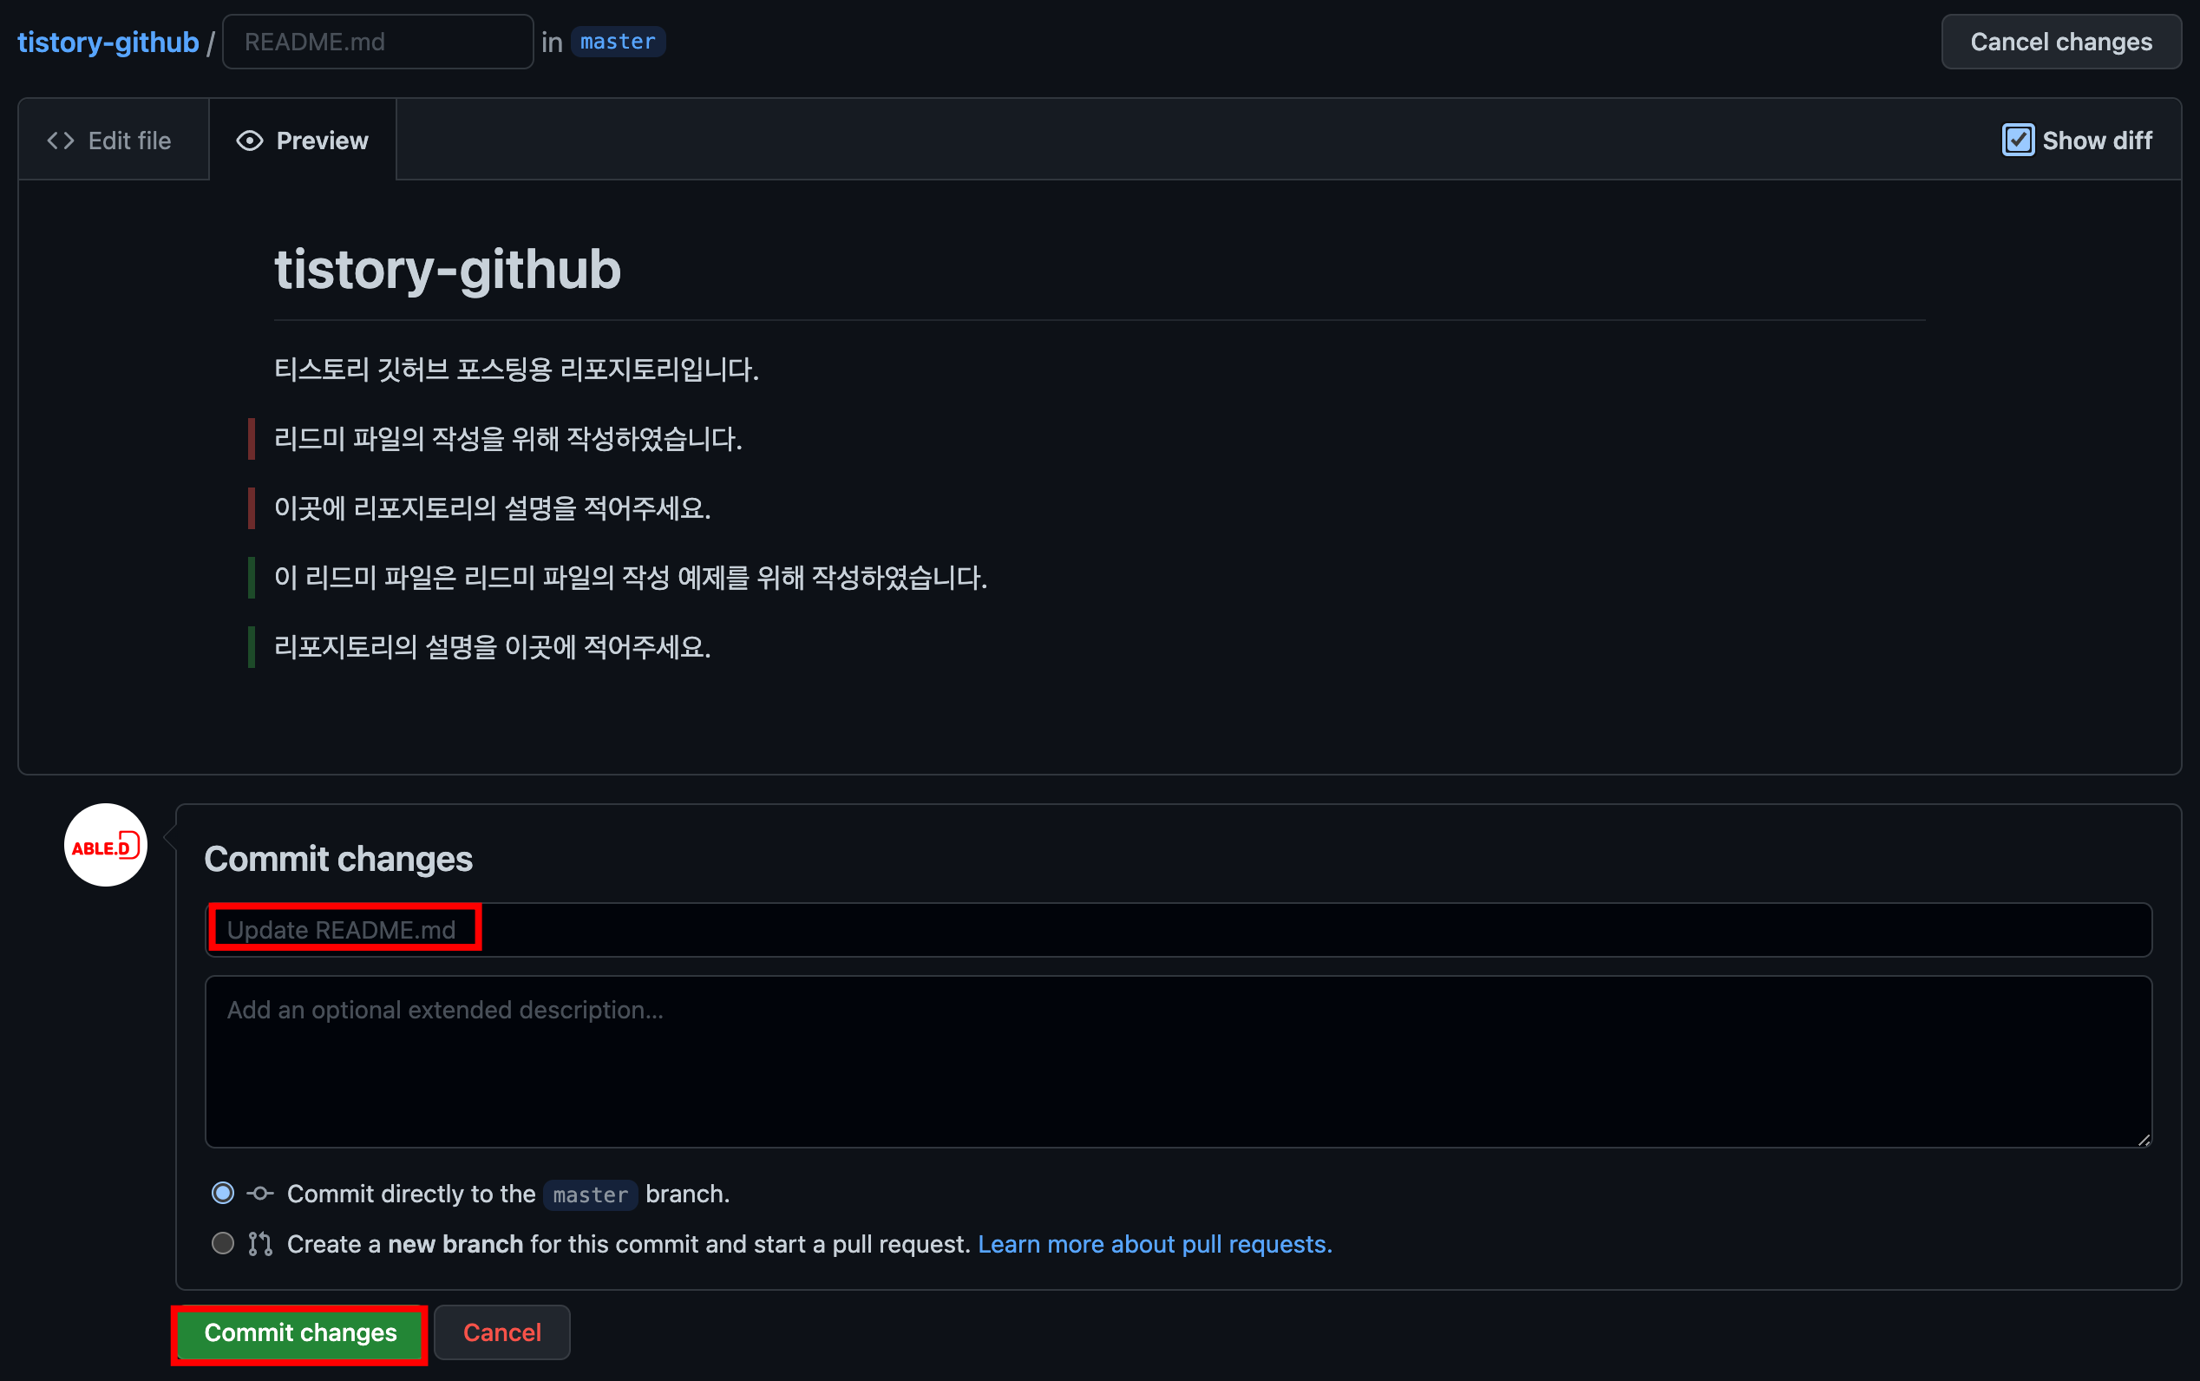Open Learn more about pull requests link
The image size is (2200, 1381).
click(x=1156, y=1244)
